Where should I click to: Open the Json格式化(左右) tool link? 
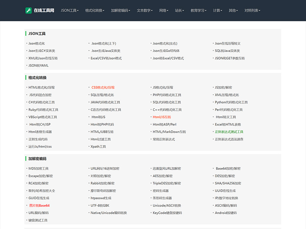click(165, 44)
